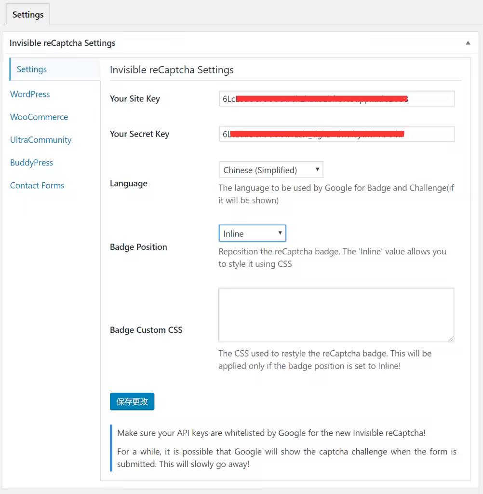This screenshot has width=483, height=494.
Task: Click the 'For a while' captcha challenge notice
Action: [286, 458]
